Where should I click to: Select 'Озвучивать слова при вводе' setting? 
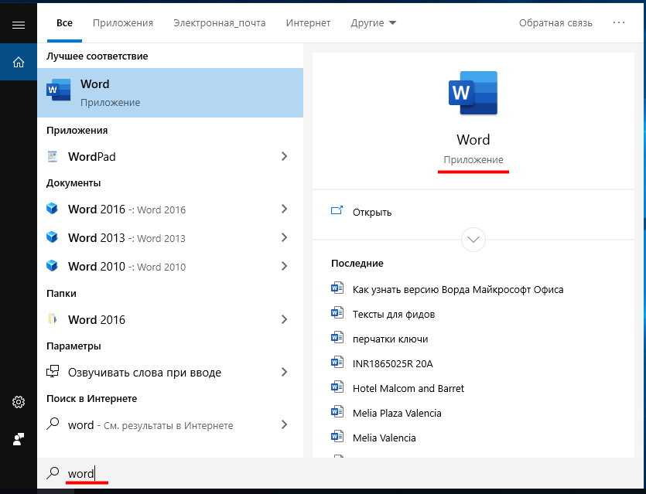point(170,372)
